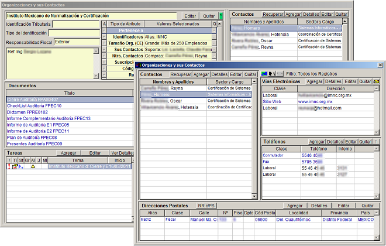The height and width of the screenshot is (246, 386).
Task: Click the Sector y Cargo column header
Action: pos(230,81)
